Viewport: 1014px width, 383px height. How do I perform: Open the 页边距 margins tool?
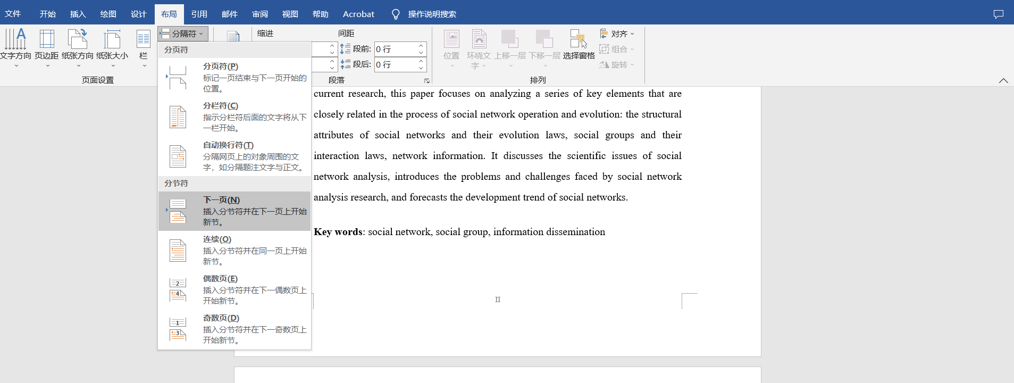47,48
